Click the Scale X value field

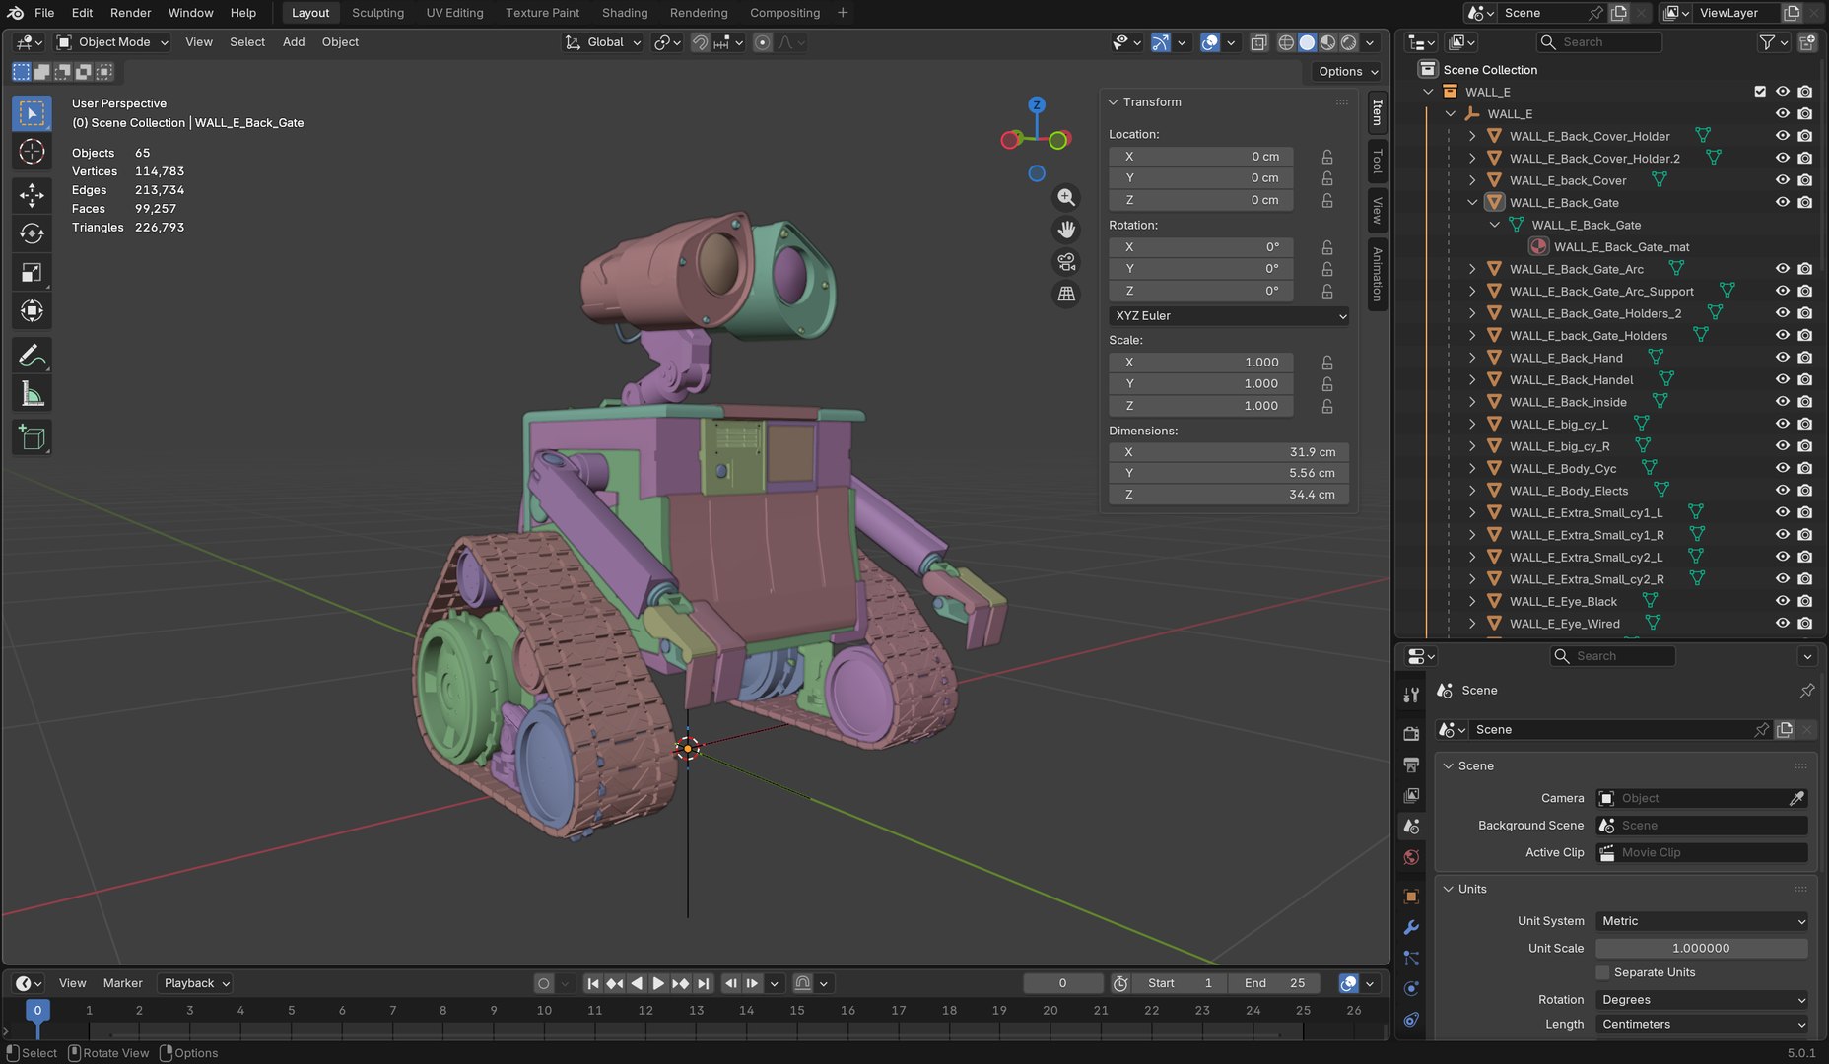click(x=1201, y=363)
